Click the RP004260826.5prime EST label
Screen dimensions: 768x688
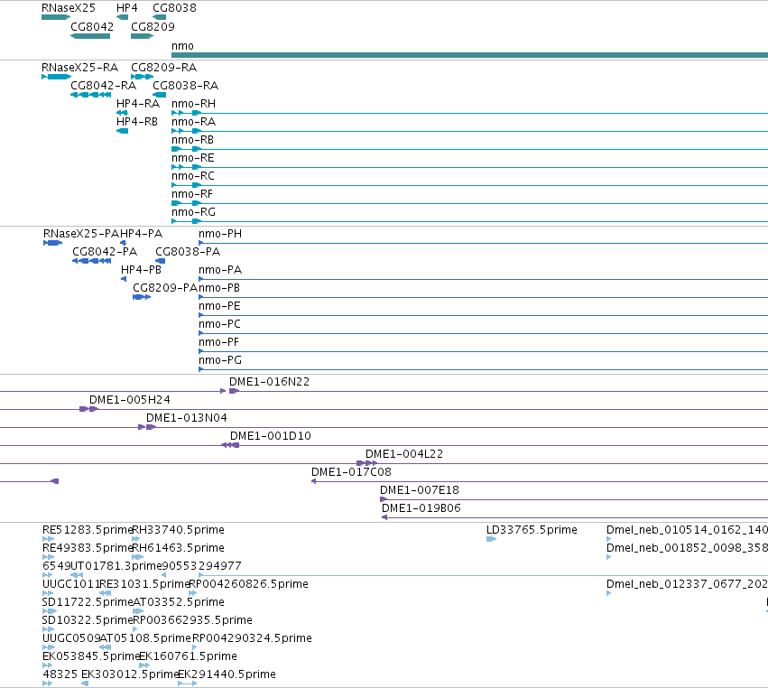[249, 584]
